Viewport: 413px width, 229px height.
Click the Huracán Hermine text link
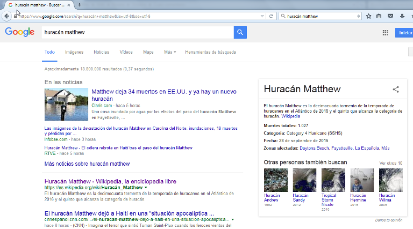pyautogui.click(x=358, y=197)
